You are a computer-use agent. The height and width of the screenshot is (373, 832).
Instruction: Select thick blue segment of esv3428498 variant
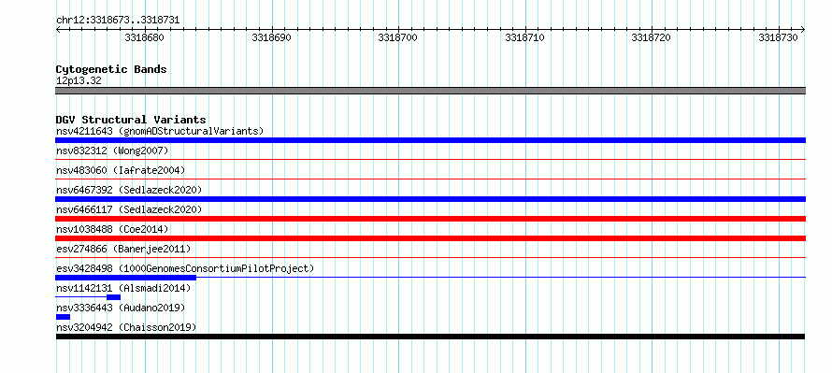click(x=126, y=278)
